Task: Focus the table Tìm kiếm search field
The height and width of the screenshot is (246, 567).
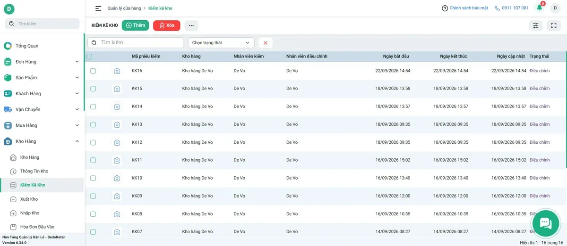Action: (136, 42)
